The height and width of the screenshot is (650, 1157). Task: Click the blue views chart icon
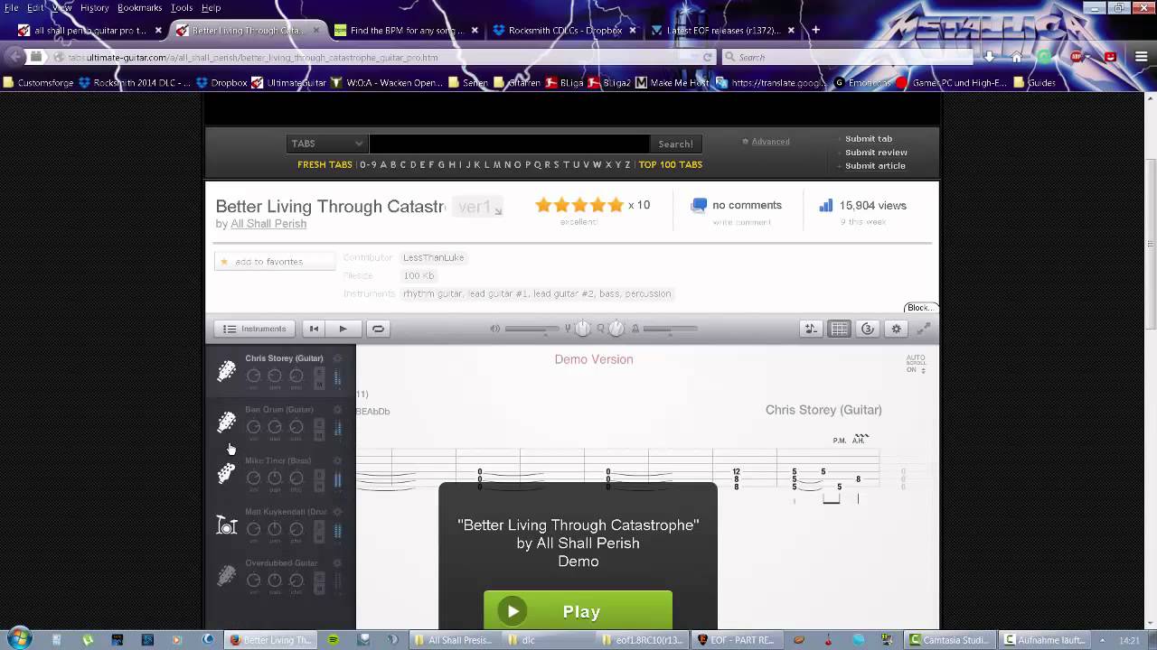(x=825, y=205)
